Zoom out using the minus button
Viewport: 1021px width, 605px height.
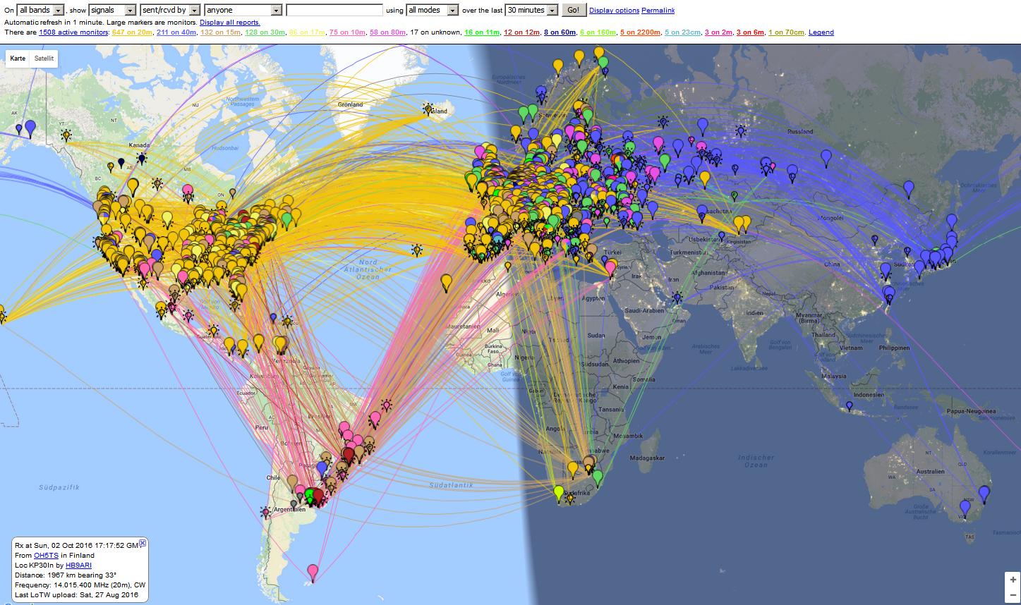coord(1013,595)
